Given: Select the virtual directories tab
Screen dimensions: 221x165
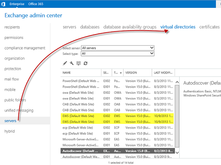Looking at the screenshot, I should [x=178, y=27].
